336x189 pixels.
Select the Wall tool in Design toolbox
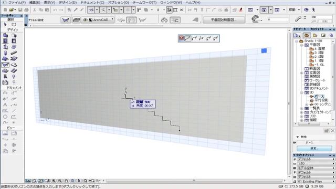point(5,35)
